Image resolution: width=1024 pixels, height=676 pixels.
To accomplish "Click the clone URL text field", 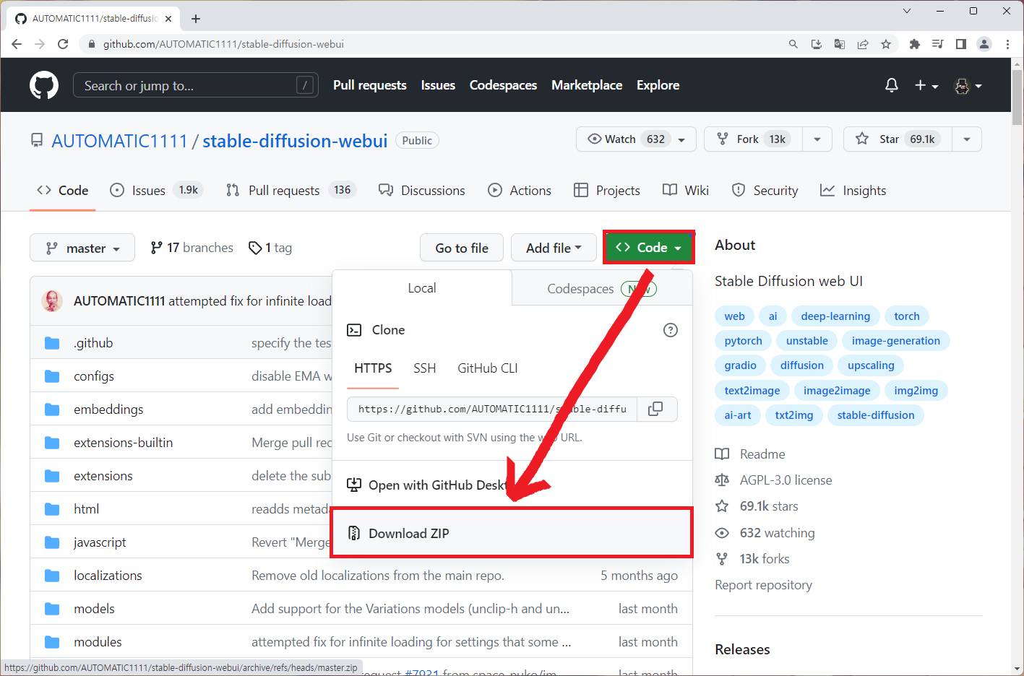I will click(492, 409).
